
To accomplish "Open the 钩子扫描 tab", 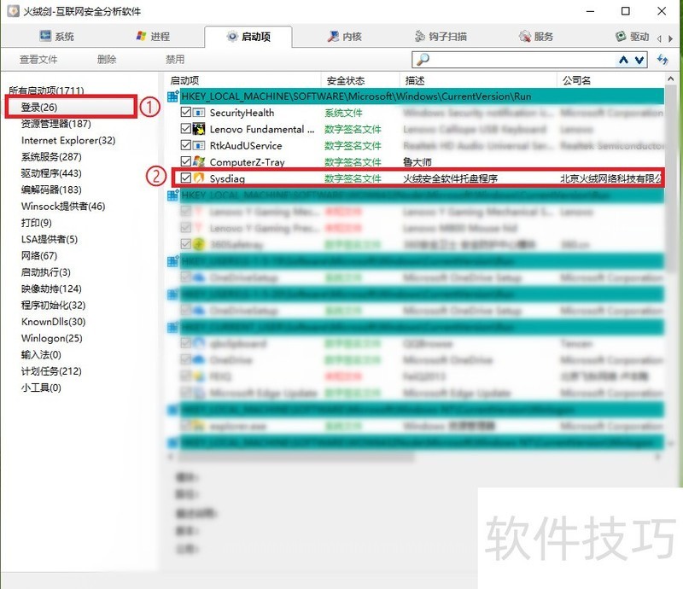I will tap(441, 36).
